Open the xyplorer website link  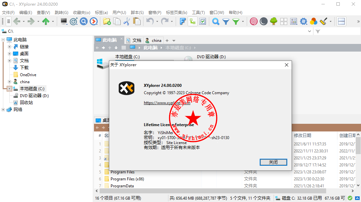(x=167, y=103)
